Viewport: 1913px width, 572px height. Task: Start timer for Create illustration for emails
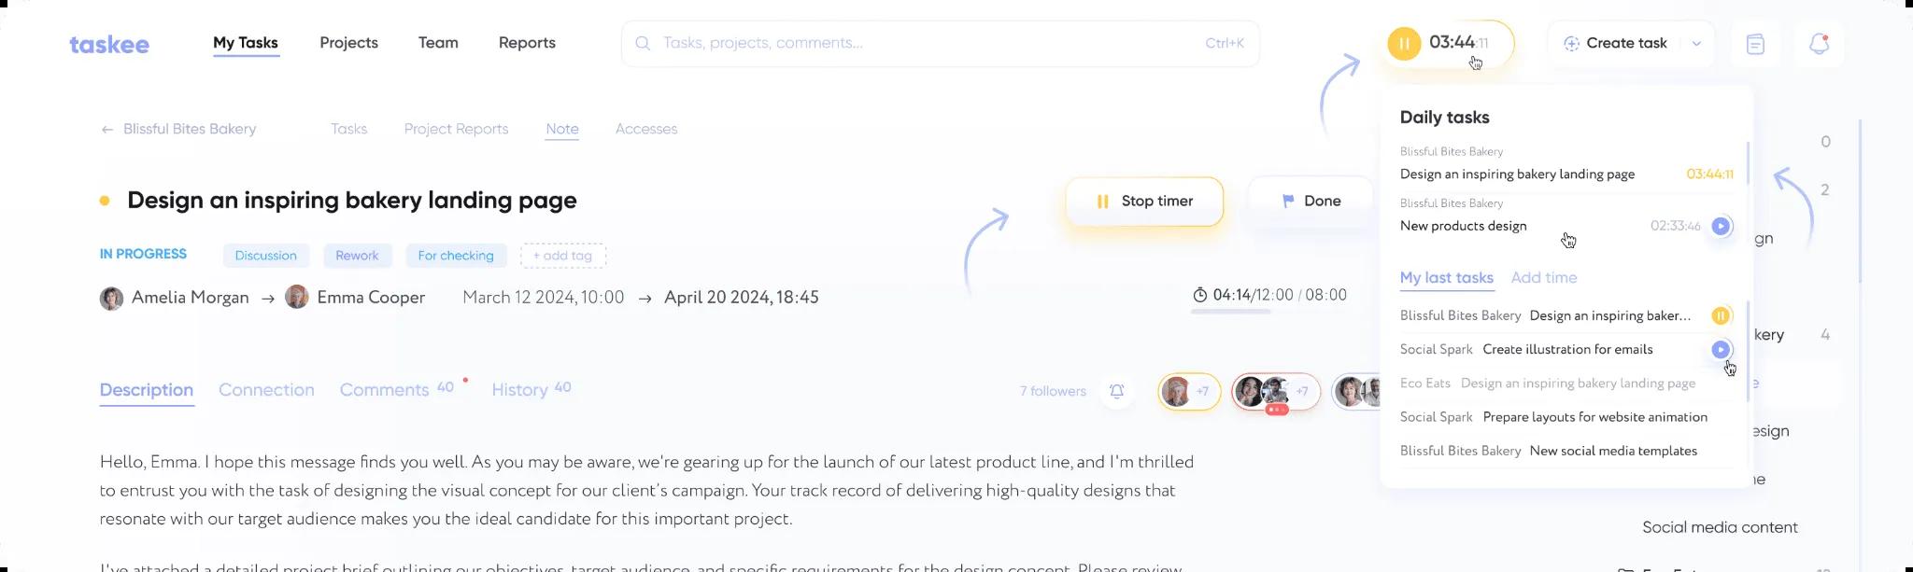(x=1721, y=349)
